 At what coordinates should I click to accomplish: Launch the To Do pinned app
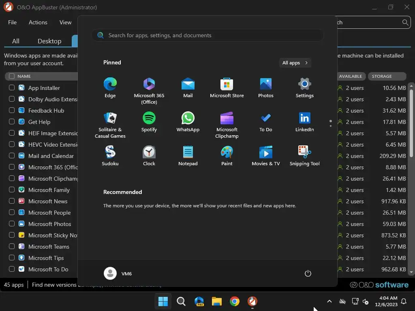coord(266,122)
